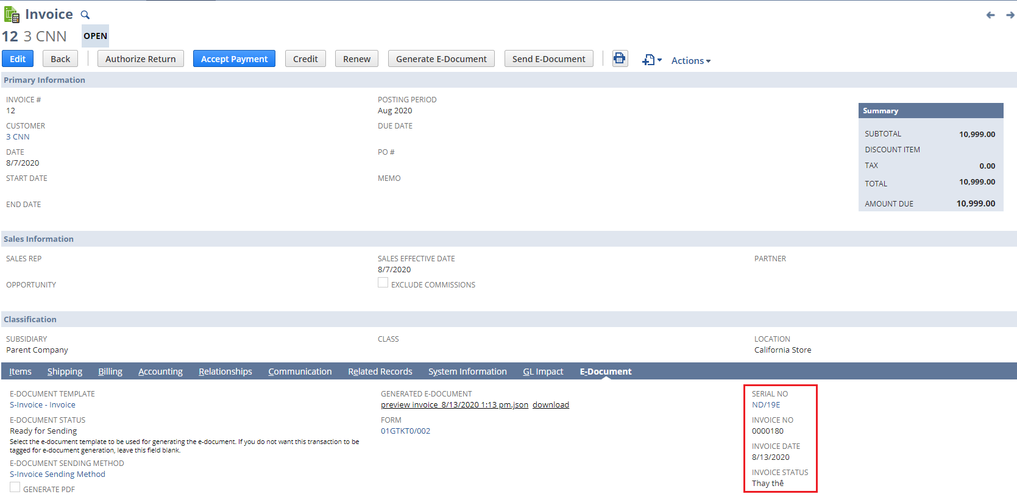
Task: Open the Billing tab
Action: coord(110,372)
